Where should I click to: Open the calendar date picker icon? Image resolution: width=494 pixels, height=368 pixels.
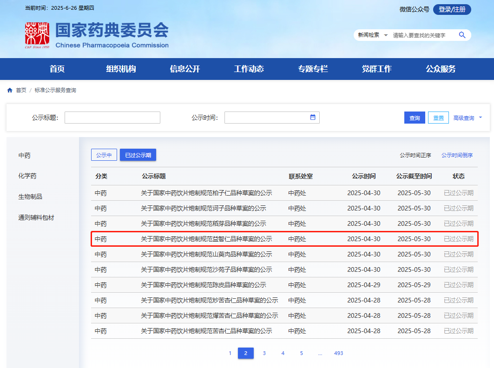click(313, 118)
